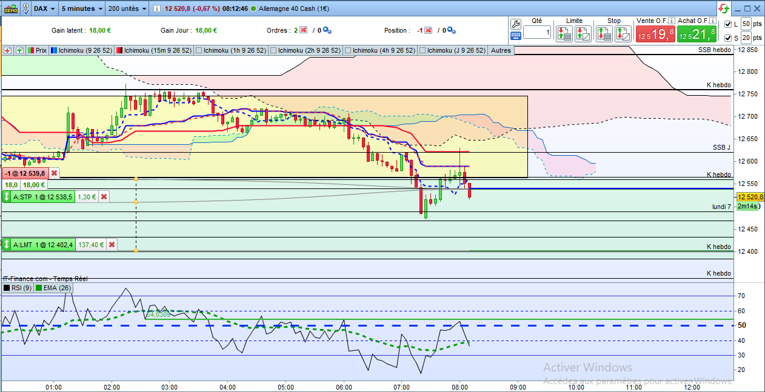Click top handle on order dashed line
The height and width of the screenshot is (392, 765).
(x=136, y=179)
